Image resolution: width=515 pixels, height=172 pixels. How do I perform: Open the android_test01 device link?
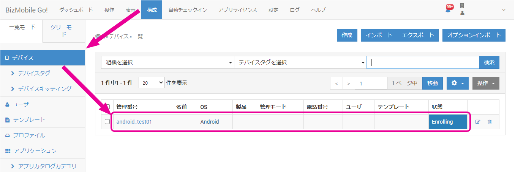[x=134, y=122]
